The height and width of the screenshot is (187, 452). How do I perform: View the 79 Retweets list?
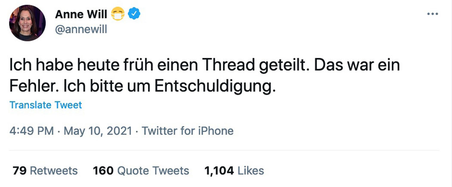pos(45,171)
